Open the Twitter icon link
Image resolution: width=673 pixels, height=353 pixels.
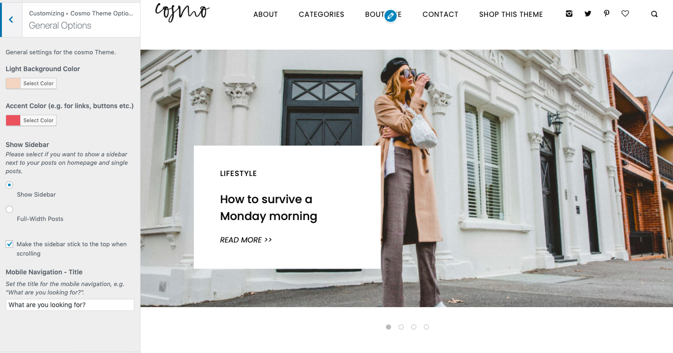tap(588, 14)
